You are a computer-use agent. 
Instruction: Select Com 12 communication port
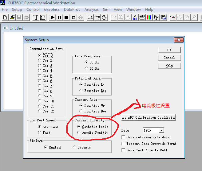coord(46,111)
